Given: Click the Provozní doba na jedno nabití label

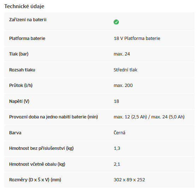Looking at the screenshot, I should tap(53, 117).
